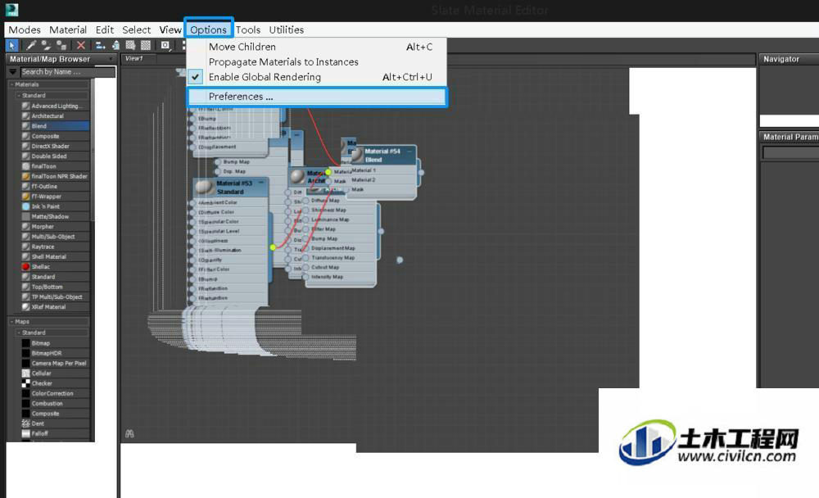Select DirectX Shader material
This screenshot has height=498, width=819.
click(x=55, y=147)
